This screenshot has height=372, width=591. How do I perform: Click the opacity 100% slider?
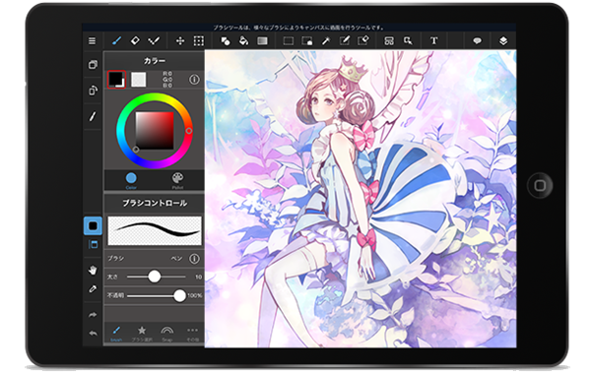coord(157,295)
